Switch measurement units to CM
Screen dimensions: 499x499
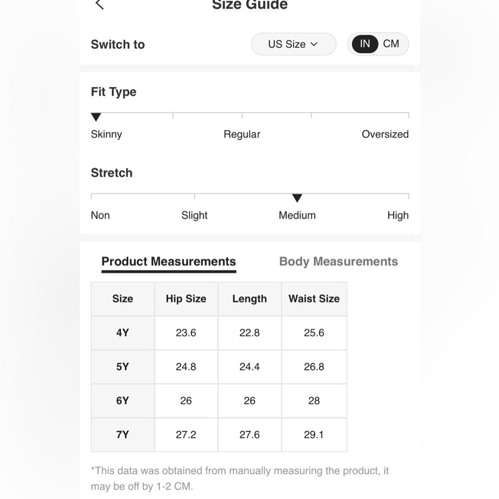click(x=391, y=43)
